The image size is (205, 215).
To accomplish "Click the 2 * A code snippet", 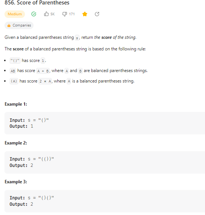I will pyautogui.click(x=45, y=81).
